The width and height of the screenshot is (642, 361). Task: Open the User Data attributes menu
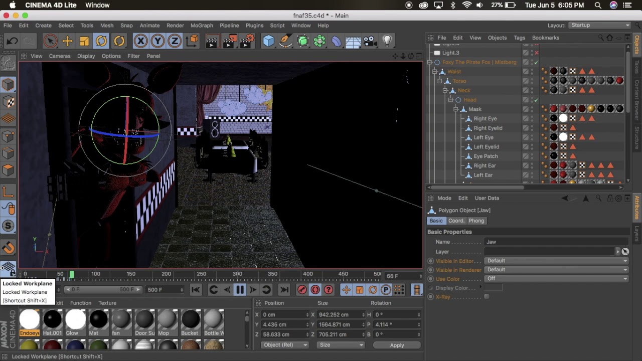coord(487,198)
